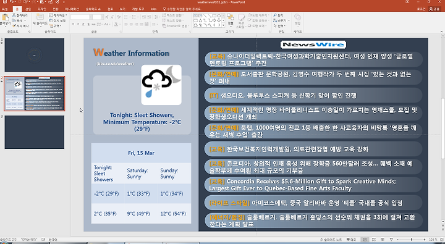
Task: Fit slide to current window
Action: 441,240
